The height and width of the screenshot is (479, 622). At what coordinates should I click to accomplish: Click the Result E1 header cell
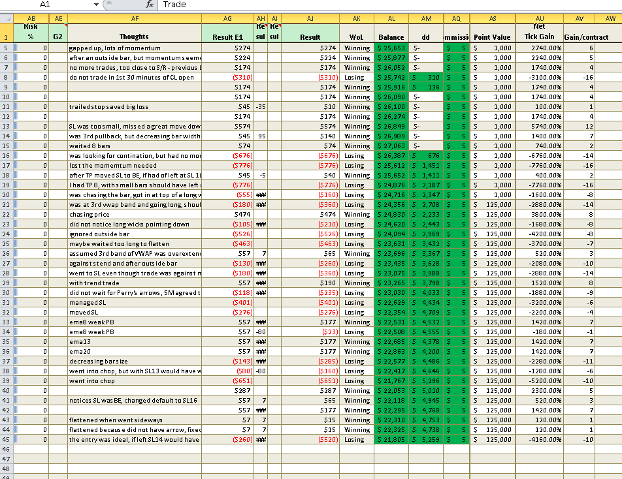227,33
